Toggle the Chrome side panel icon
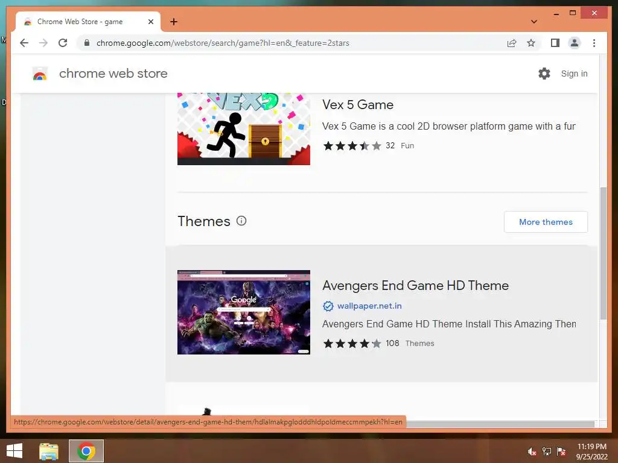Viewport: 618px width, 463px height. 555,43
